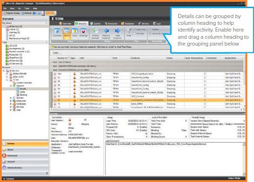This screenshot has height=182, width=254.
Task: Open the History Browser
Action: click(95, 33)
